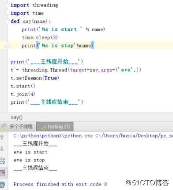Click console output 'eve is stop'
The height and width of the screenshot is (190, 173).
[x=29, y=160]
